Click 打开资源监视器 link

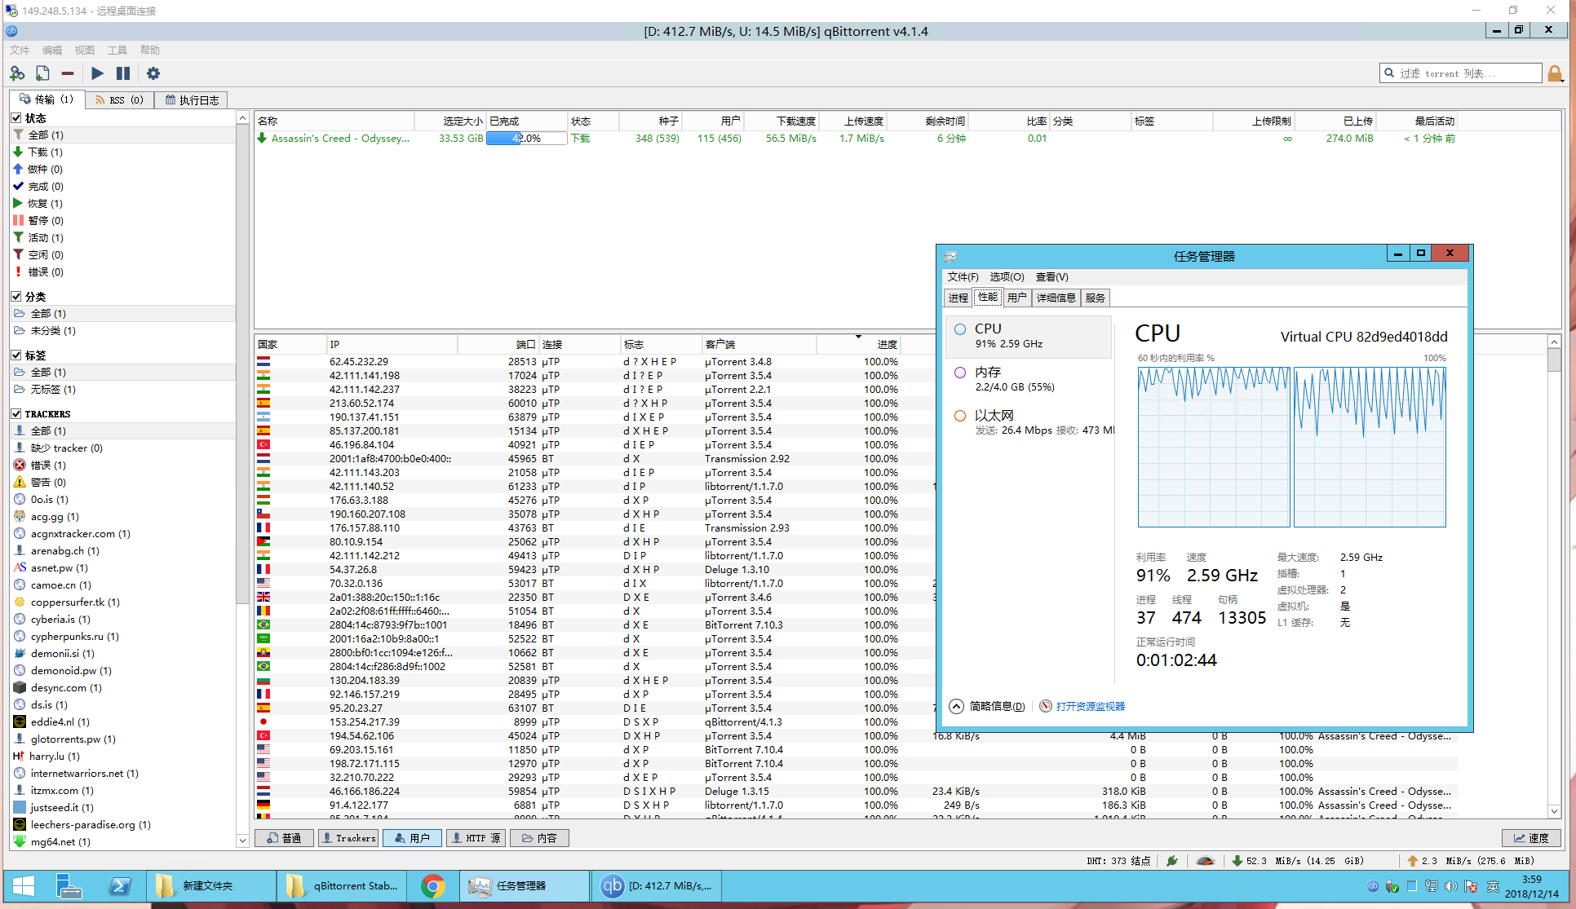(x=1090, y=706)
